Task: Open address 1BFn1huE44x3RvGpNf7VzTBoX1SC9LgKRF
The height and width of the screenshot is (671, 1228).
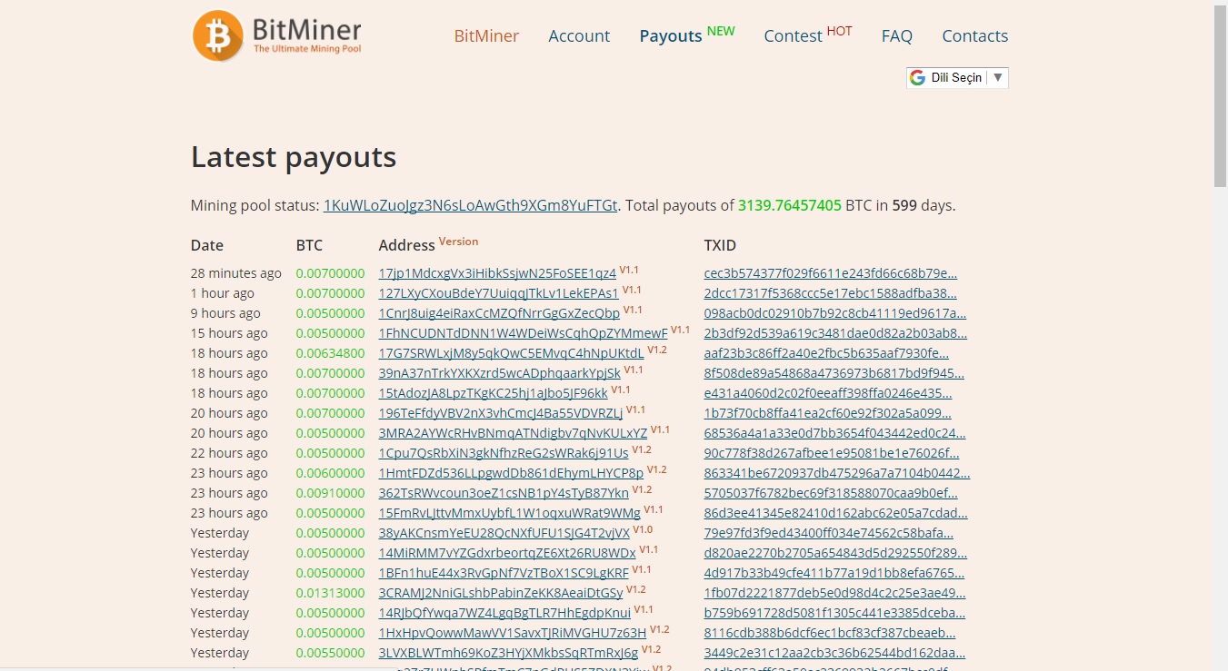Action: click(504, 573)
